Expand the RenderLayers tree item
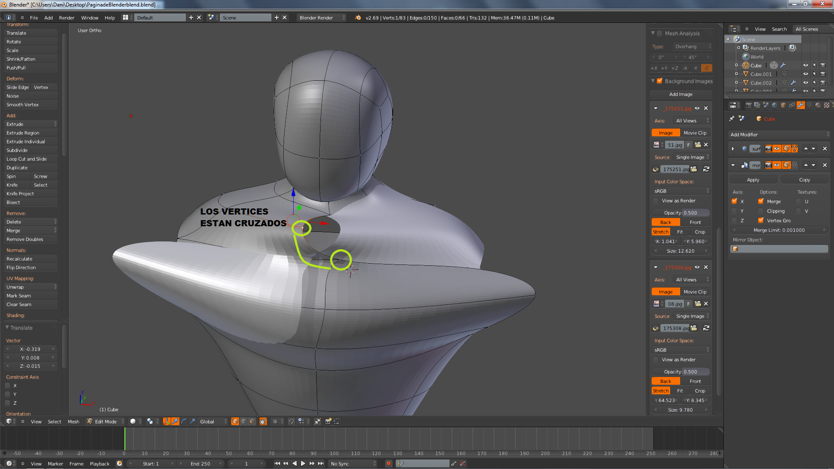Viewport: 834px width, 469px height. point(738,48)
